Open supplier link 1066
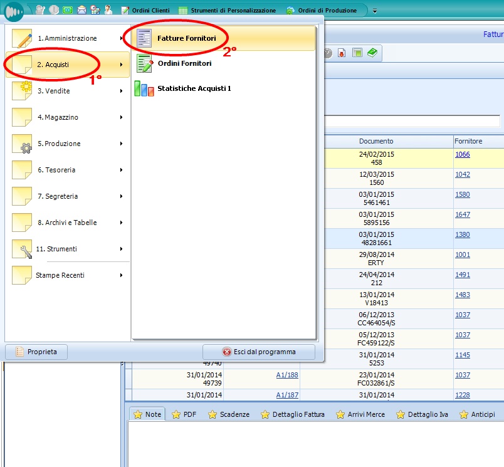 (463, 154)
